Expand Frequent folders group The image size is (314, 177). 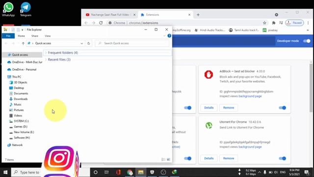46,53
